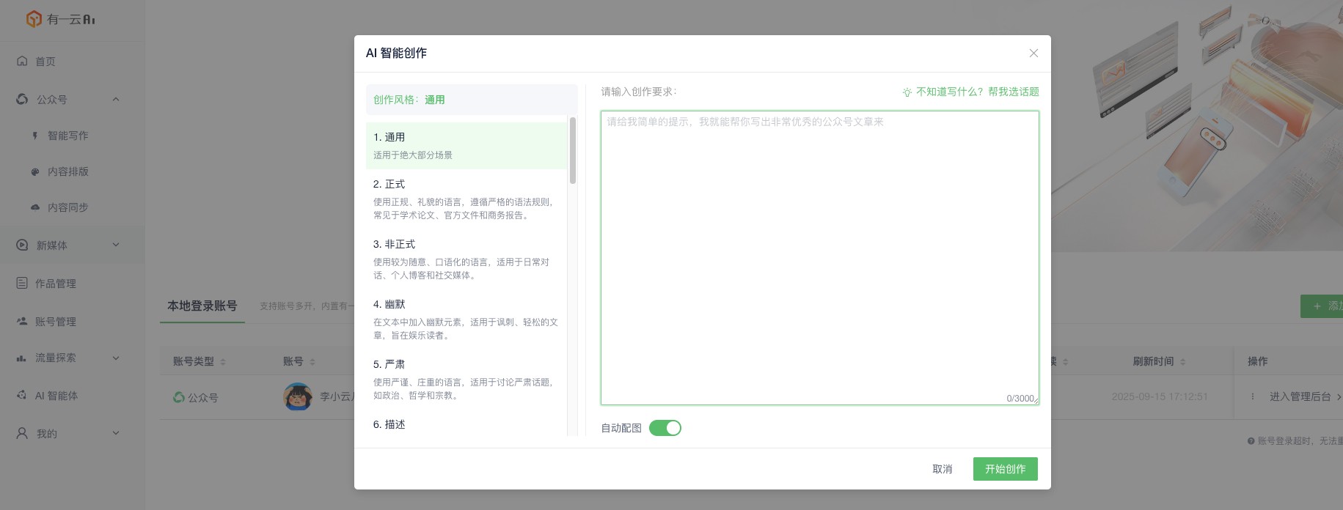Expand the 新媒体 submenu arrow
The width and height of the screenshot is (1343, 510).
click(116, 245)
